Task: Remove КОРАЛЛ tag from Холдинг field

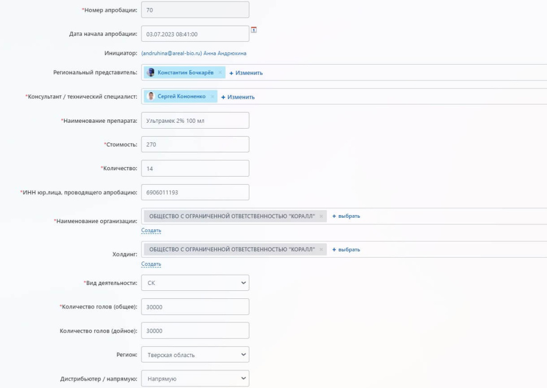Action: (321, 249)
